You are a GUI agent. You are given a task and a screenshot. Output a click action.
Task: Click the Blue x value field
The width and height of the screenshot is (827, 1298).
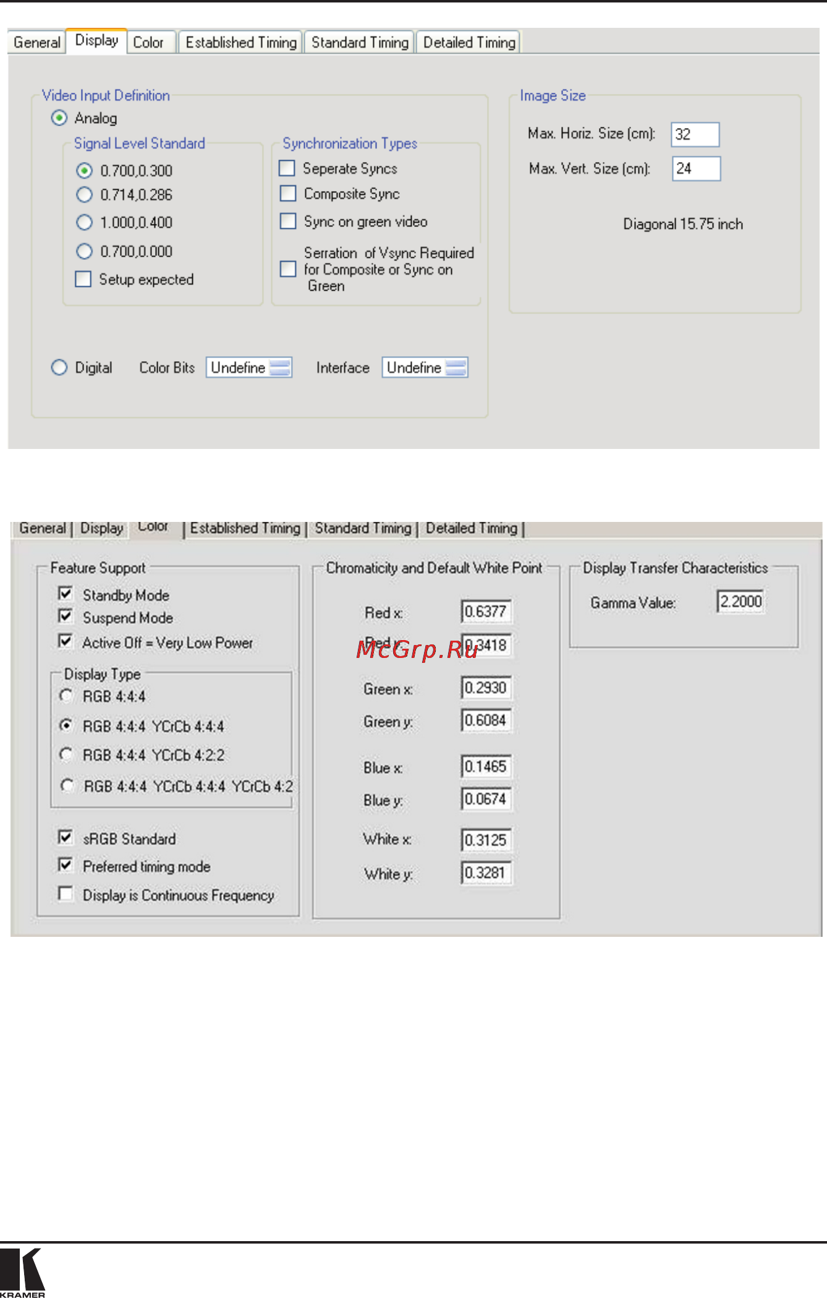(x=486, y=767)
